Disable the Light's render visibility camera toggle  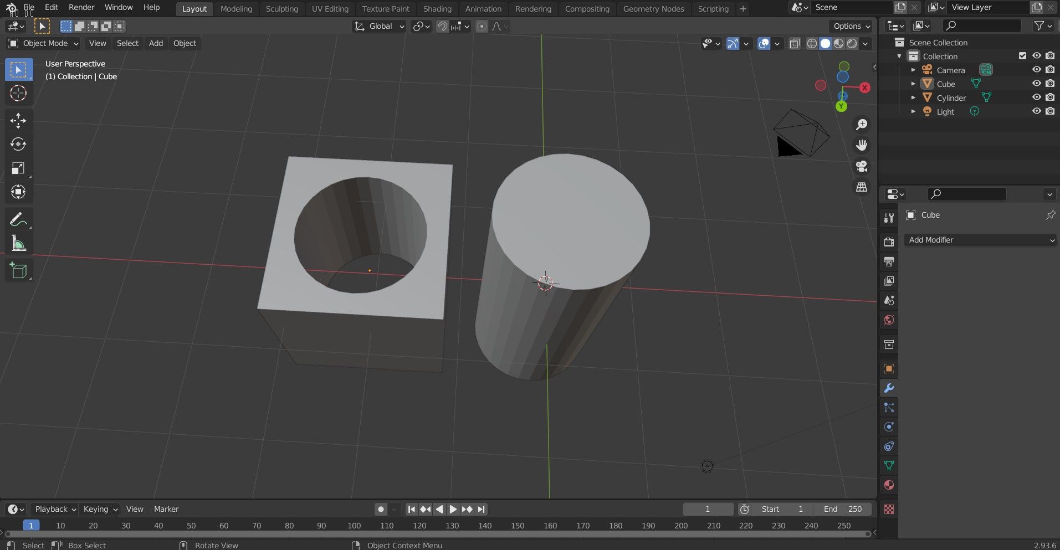coord(1049,111)
